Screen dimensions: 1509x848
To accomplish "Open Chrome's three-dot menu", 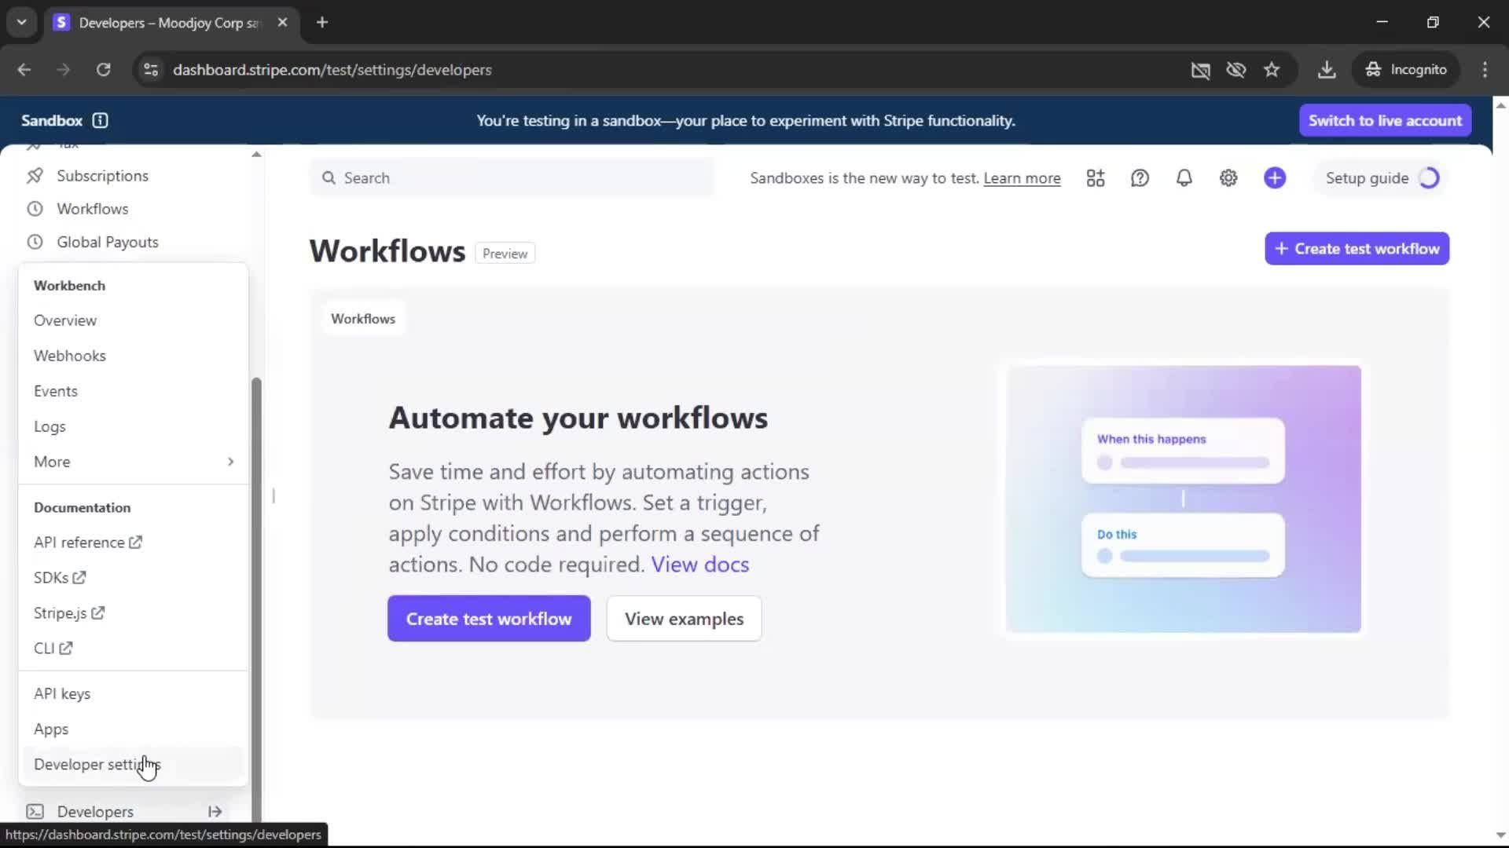I will [1485, 70].
